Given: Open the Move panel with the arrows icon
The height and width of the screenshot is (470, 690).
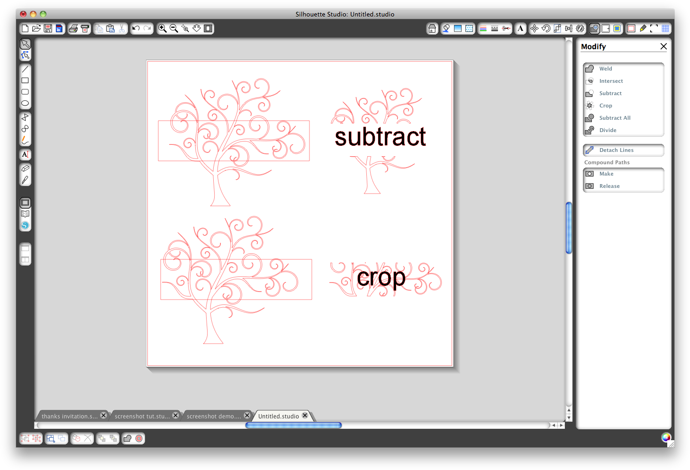Looking at the screenshot, I should click(x=535, y=28).
